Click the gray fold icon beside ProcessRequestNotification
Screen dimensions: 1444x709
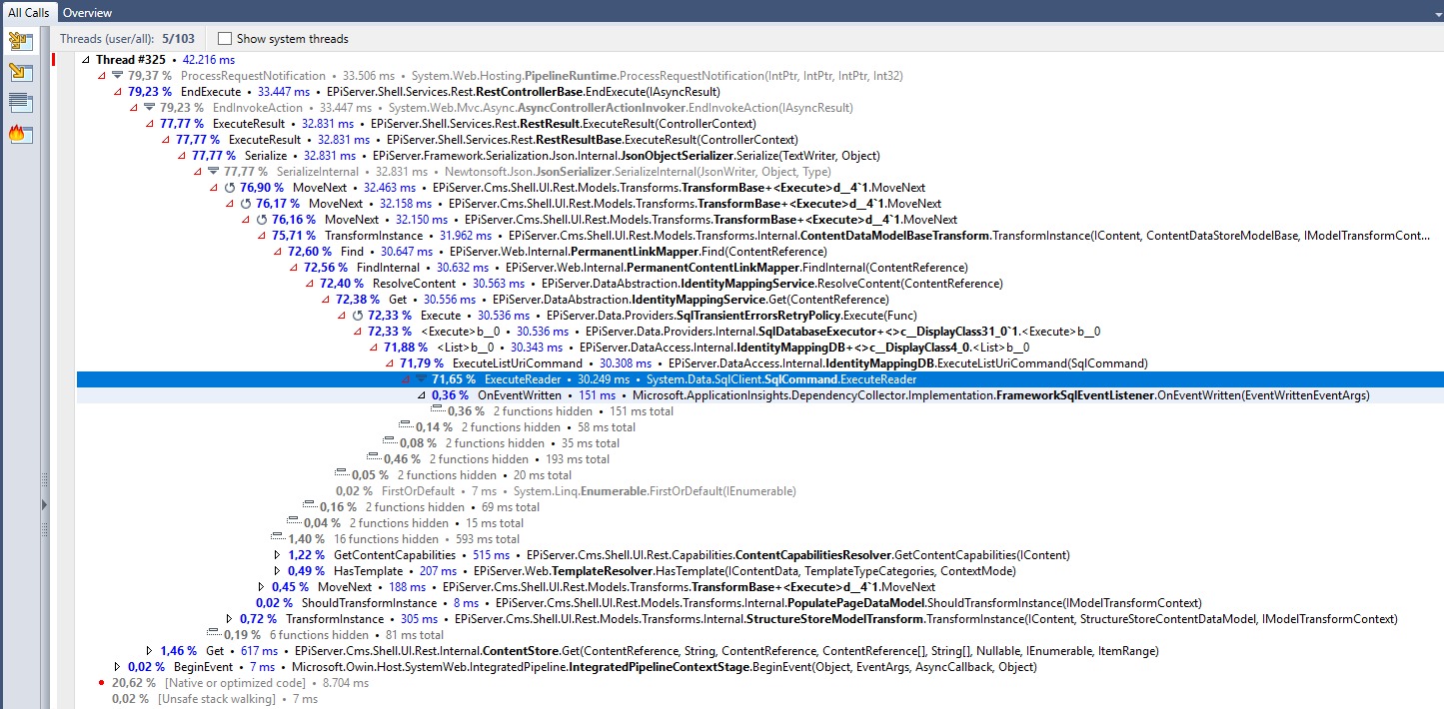[117, 76]
